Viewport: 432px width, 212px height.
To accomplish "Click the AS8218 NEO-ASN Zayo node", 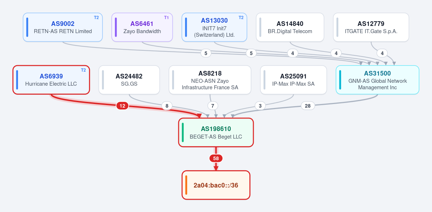I will (210, 80).
